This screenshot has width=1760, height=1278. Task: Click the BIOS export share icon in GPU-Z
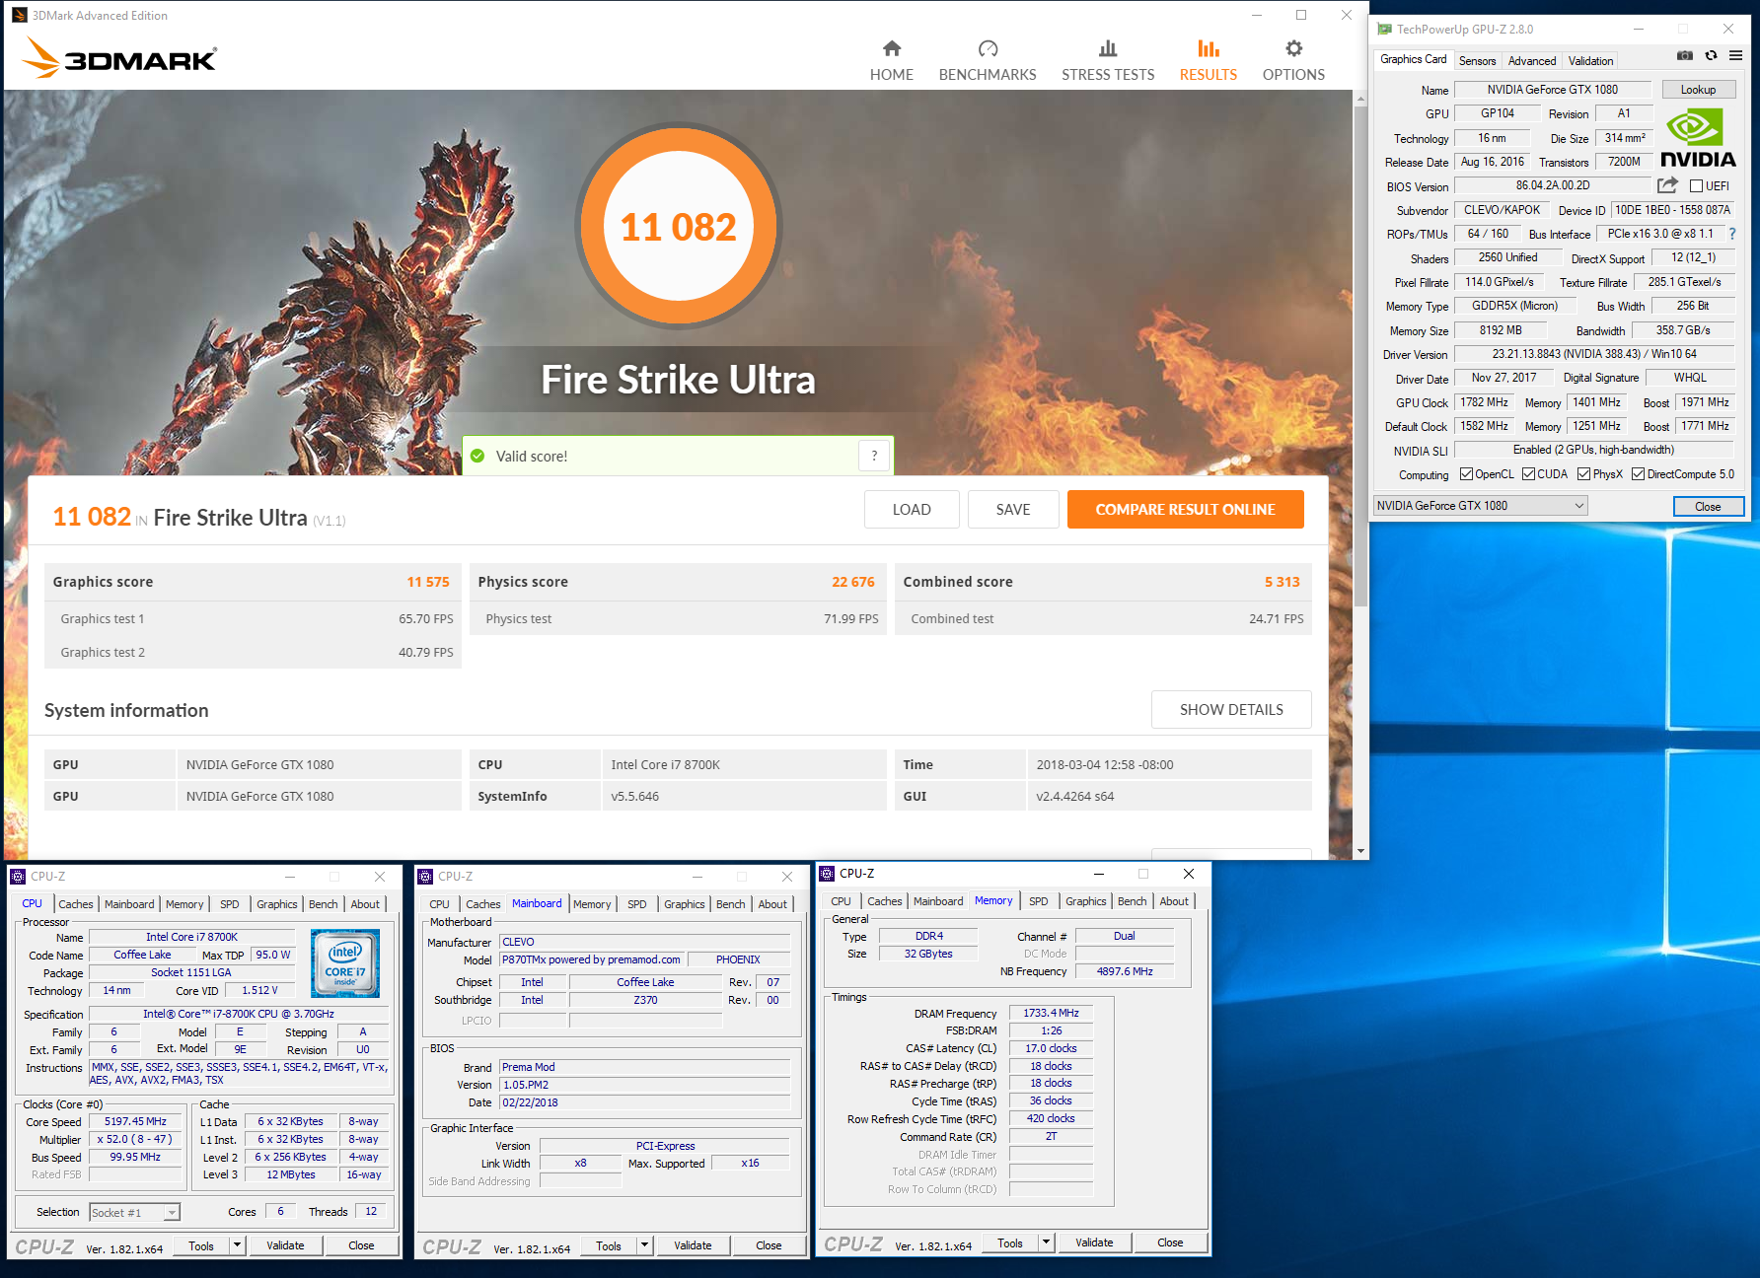(x=1667, y=185)
